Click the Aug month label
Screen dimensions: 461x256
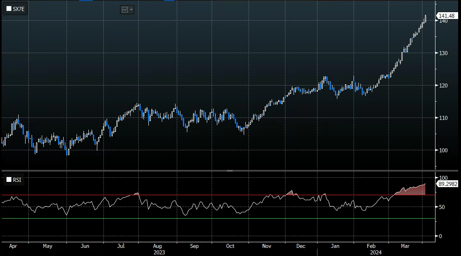[x=157, y=246]
